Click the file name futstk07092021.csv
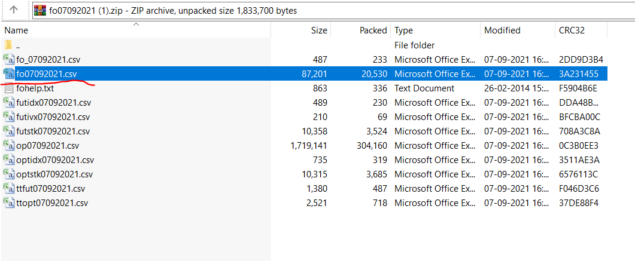 (x=53, y=131)
